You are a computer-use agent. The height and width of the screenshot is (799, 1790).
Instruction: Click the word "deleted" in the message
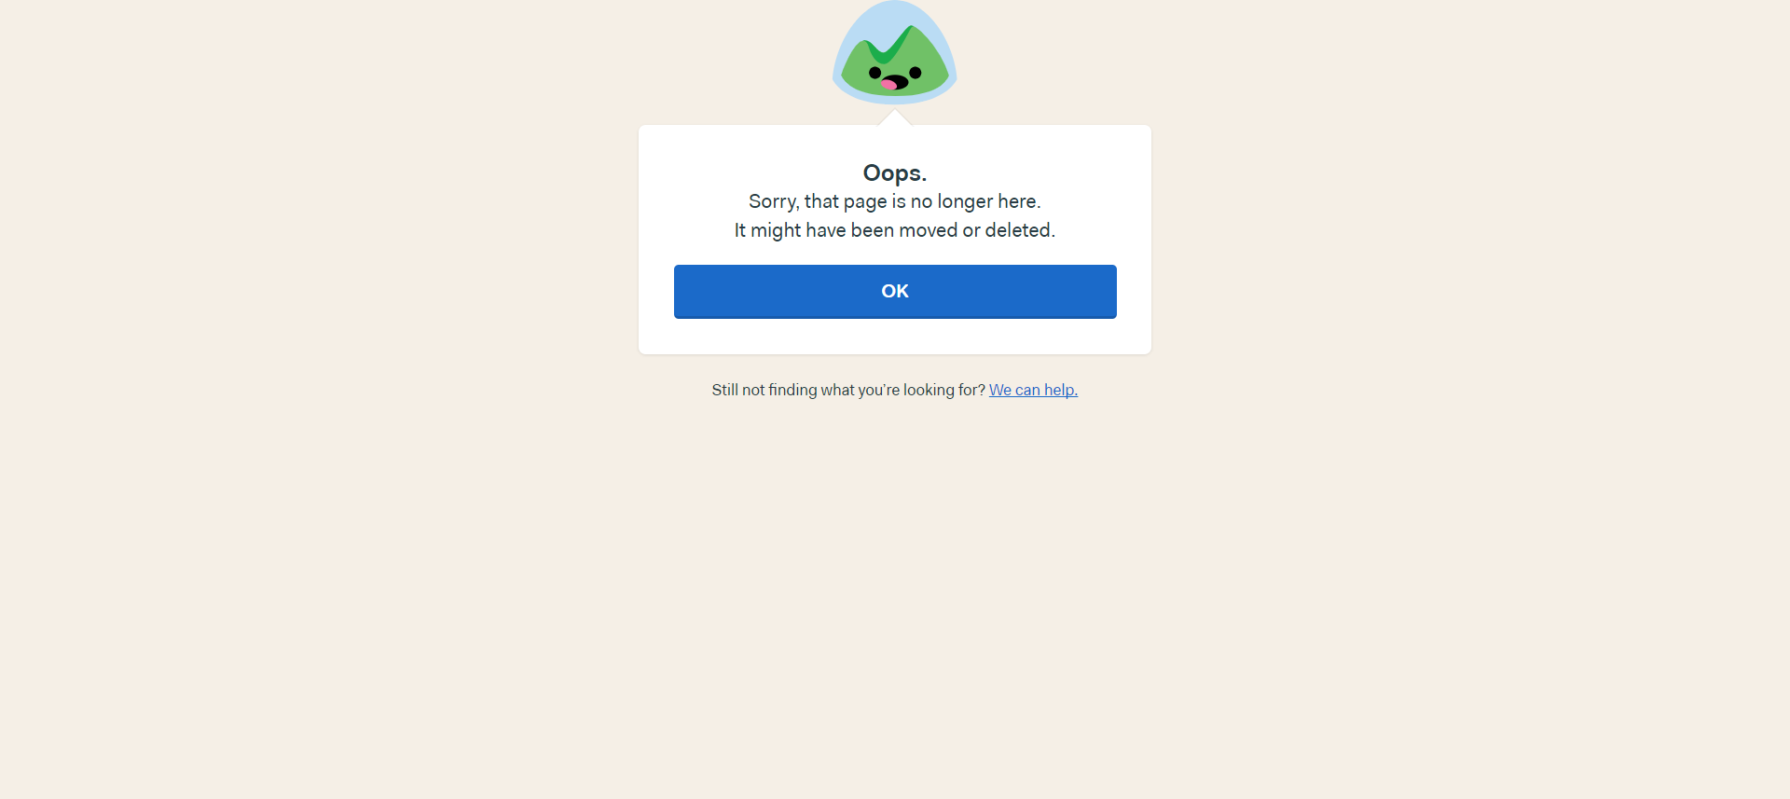(1017, 230)
